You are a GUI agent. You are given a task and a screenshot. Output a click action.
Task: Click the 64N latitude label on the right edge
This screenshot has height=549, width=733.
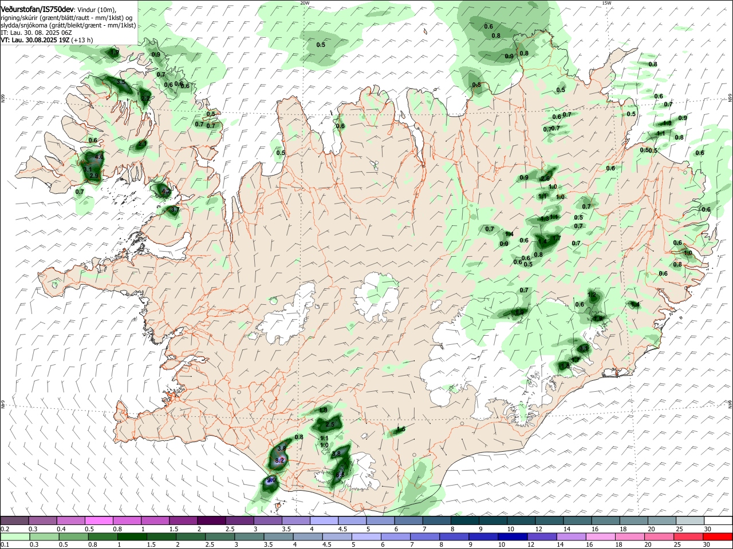(x=730, y=404)
